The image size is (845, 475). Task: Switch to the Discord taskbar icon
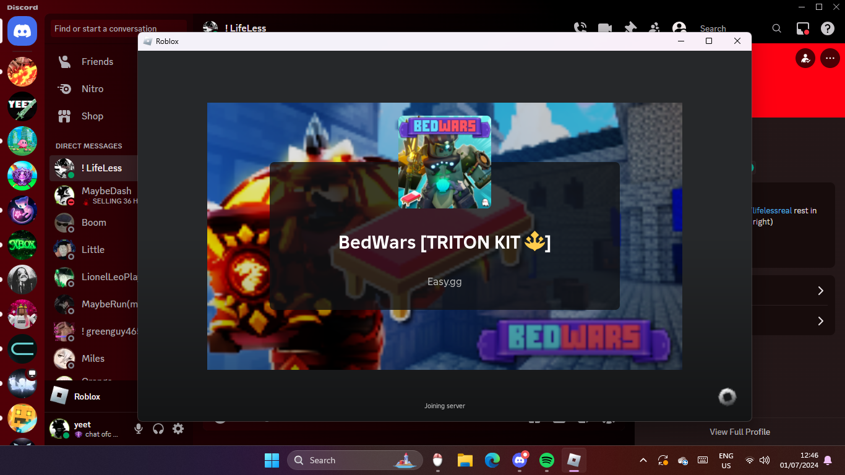(520, 460)
